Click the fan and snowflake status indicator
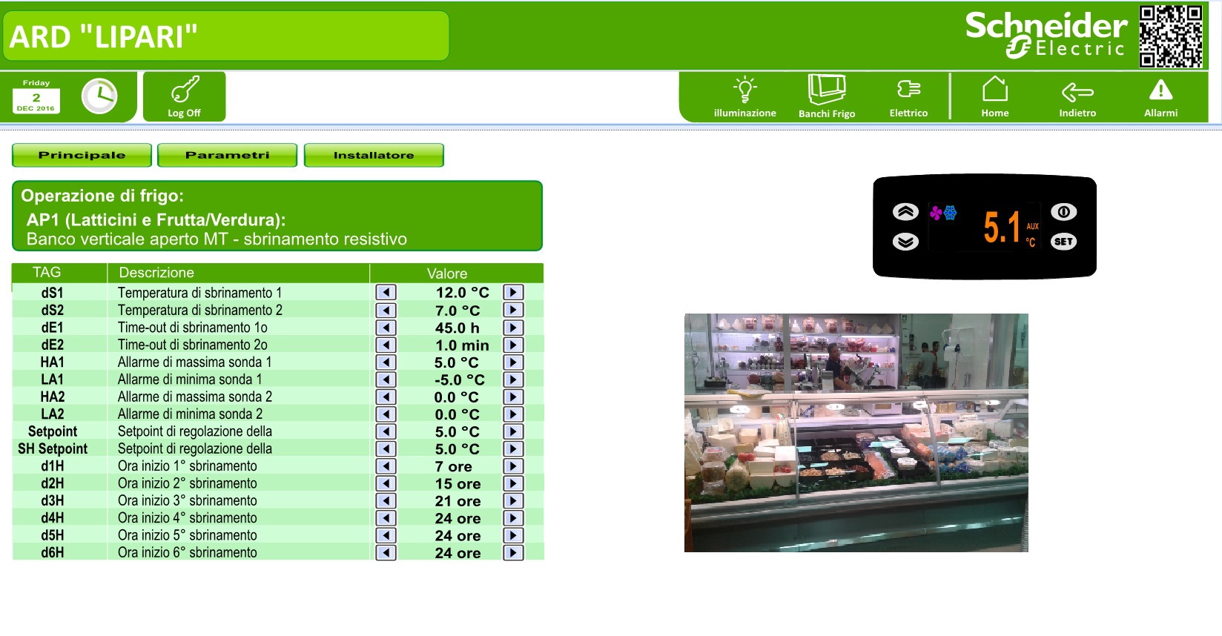This screenshot has height=636, width=1222. click(943, 213)
